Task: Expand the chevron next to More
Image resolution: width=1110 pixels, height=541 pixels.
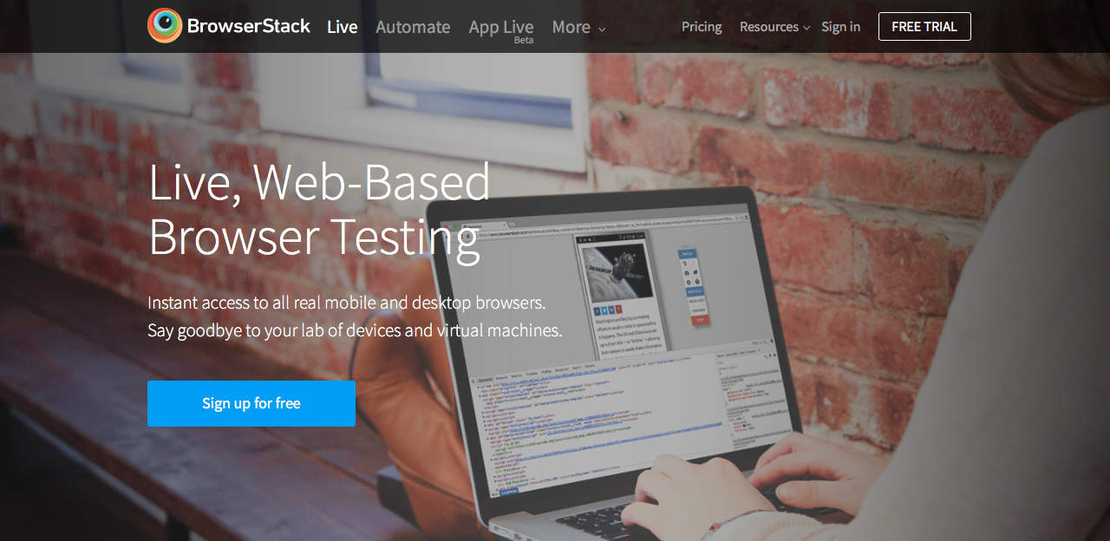Action: [602, 29]
